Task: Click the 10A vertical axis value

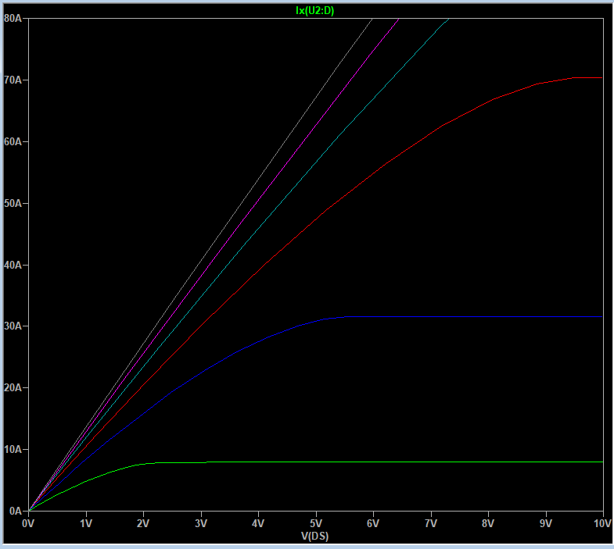Action: [13, 449]
